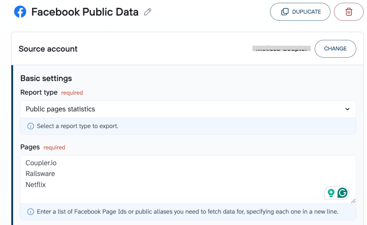Click the Source account heading
Viewport: 367px width, 225px height.
point(48,49)
